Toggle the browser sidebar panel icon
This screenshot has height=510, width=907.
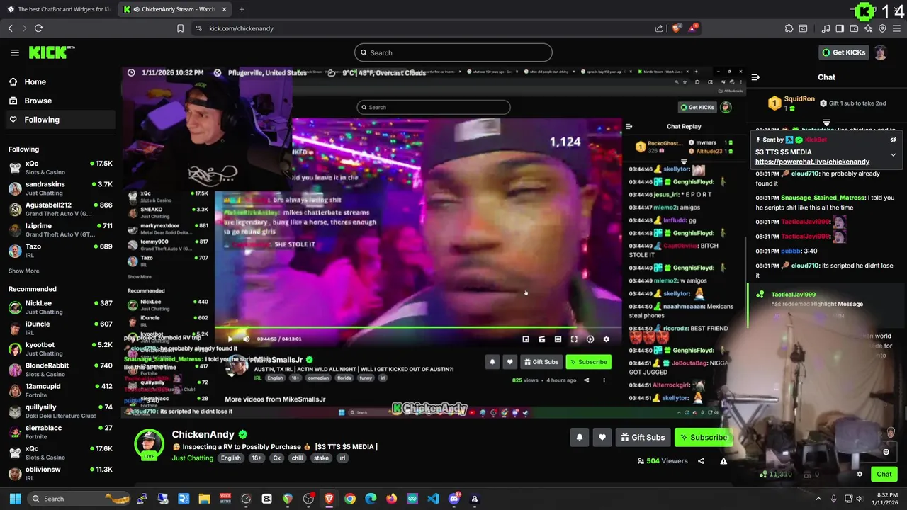(x=840, y=28)
